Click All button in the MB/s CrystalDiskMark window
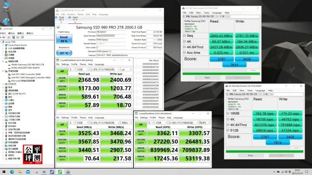 pyautogui.click(x=62, y=124)
